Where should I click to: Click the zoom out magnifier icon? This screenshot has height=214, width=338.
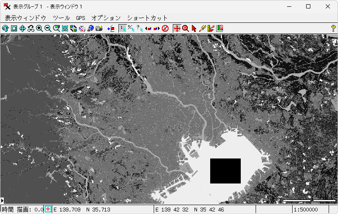48,28
